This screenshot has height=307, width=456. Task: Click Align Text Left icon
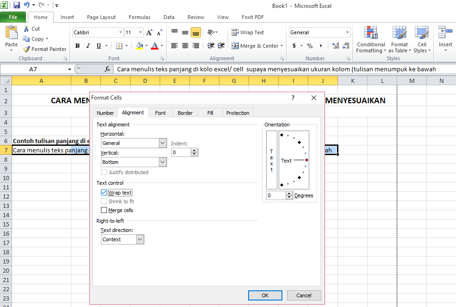(175, 46)
